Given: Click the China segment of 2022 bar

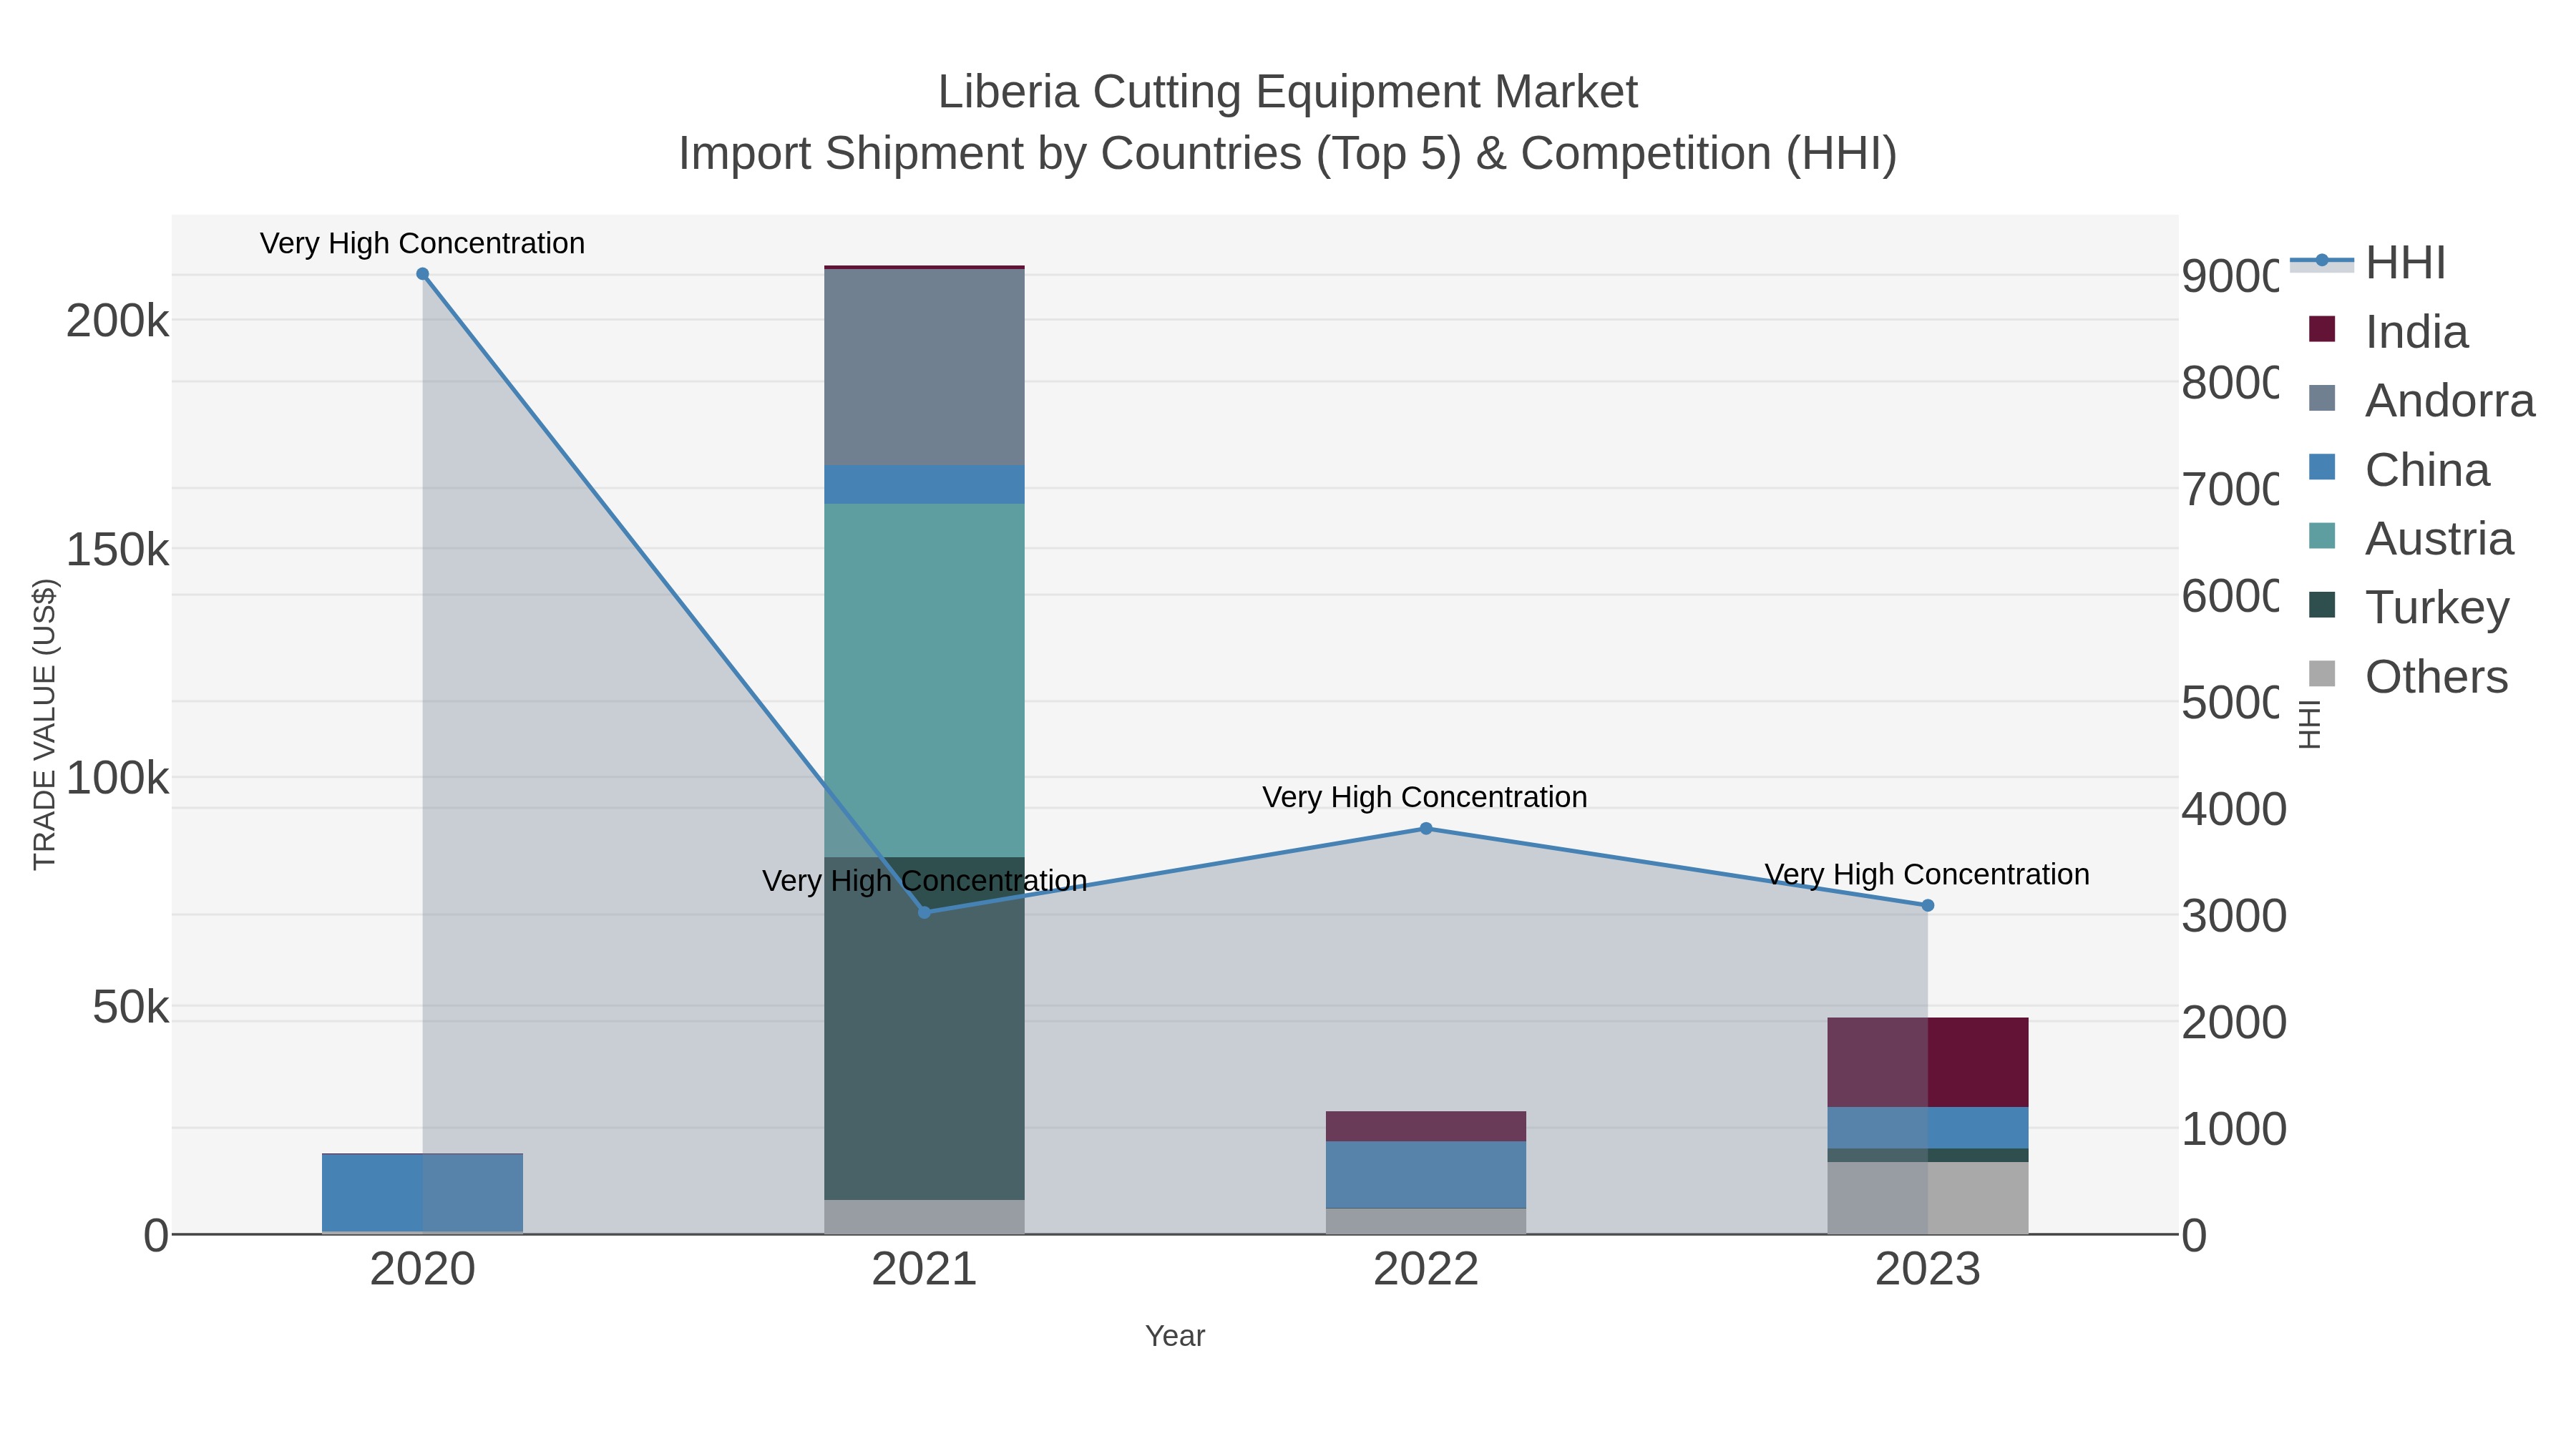Looking at the screenshot, I should [1426, 1175].
